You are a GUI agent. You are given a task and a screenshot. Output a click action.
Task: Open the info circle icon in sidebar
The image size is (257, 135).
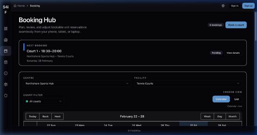tap(6, 73)
